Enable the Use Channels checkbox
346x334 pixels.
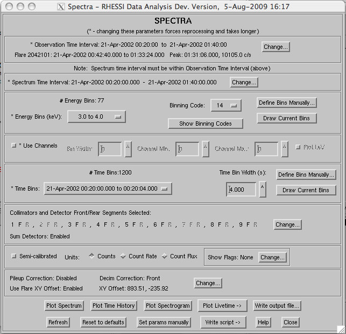coord(13,146)
